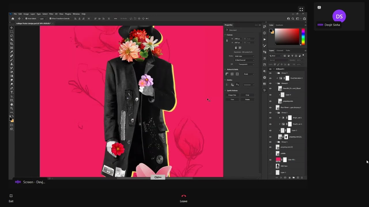Click the vertical hue slider strip

tap(303, 37)
